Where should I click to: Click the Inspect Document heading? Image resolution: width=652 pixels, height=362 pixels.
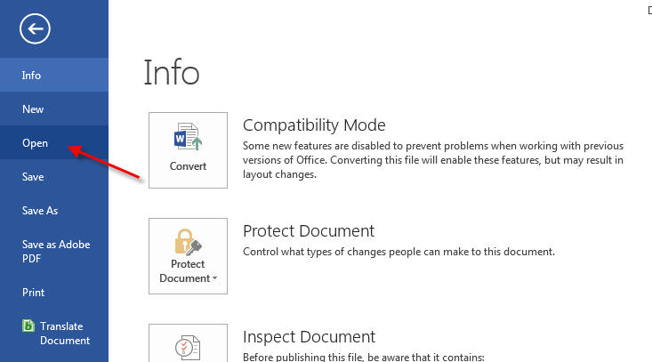point(309,337)
